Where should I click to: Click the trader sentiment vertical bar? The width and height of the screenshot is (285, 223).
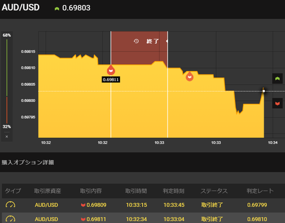[x=7, y=81]
